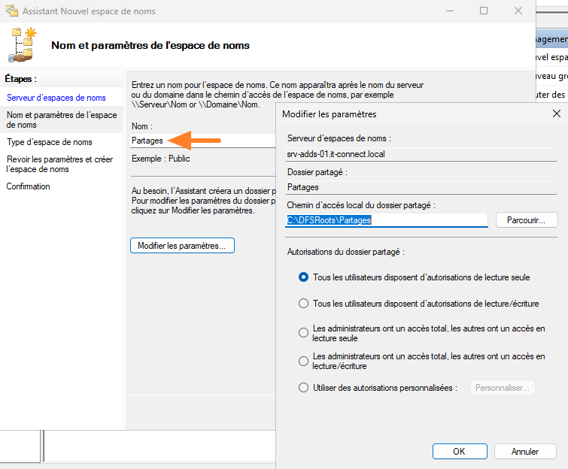Jump to the Confirmation step
The width and height of the screenshot is (568, 469).
pos(29,186)
